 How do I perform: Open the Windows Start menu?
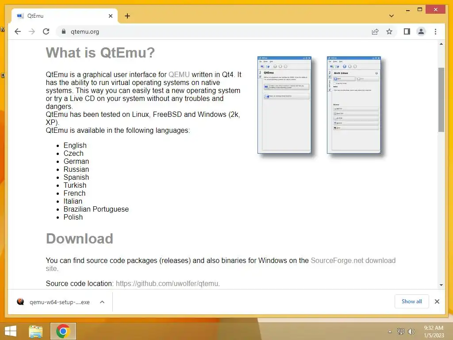click(11, 331)
